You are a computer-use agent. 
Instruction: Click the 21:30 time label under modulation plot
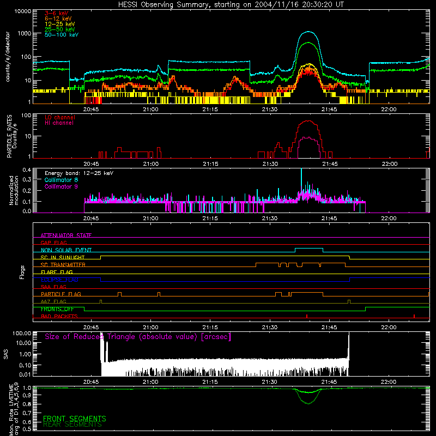(x=270, y=219)
